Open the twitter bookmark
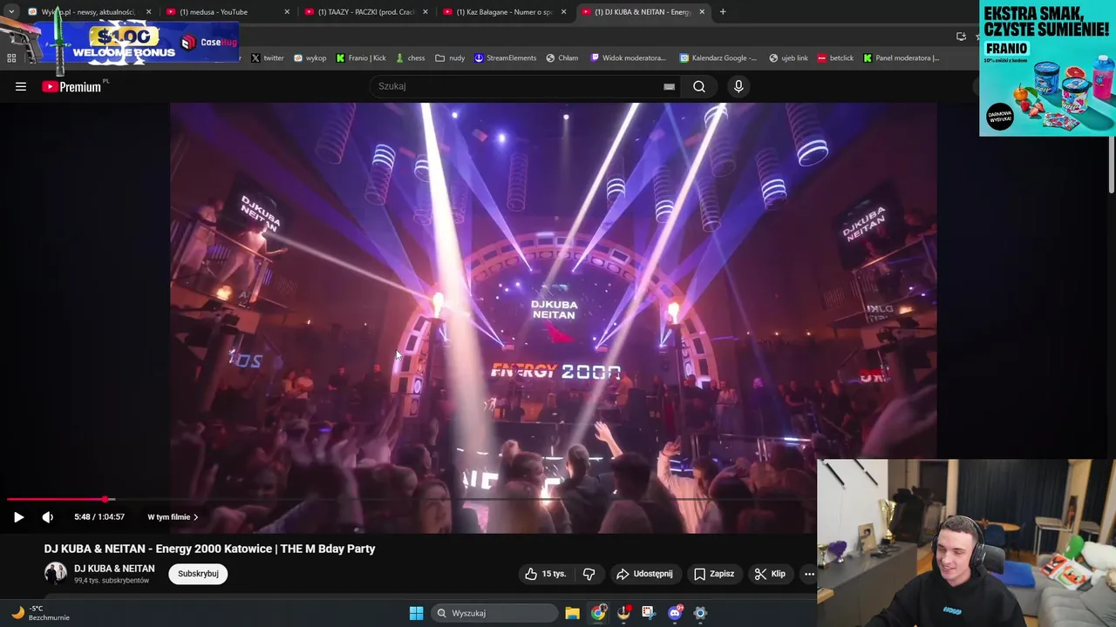1116x627 pixels. pos(268,58)
